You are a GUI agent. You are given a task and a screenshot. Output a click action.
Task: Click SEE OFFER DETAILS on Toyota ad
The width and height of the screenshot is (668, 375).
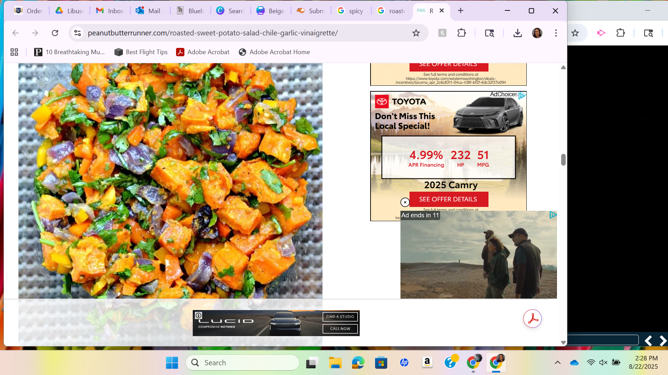point(448,199)
